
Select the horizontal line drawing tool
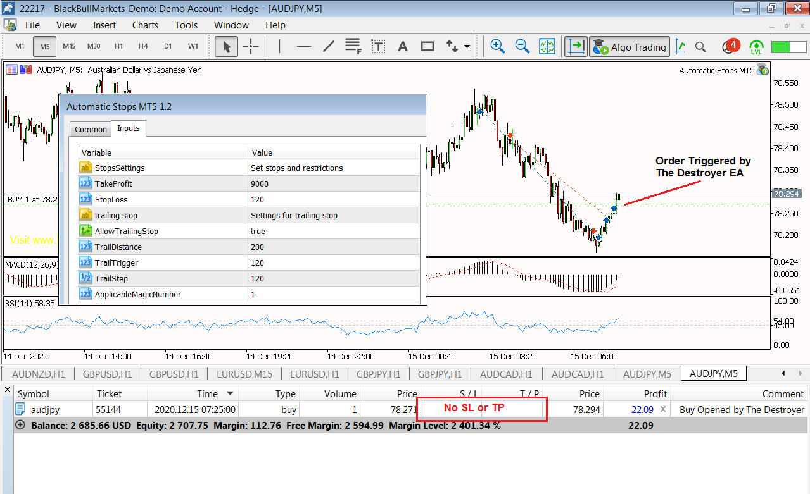pos(304,46)
